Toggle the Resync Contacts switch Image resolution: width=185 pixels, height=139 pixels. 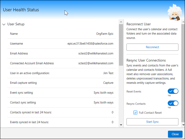coord(173,103)
